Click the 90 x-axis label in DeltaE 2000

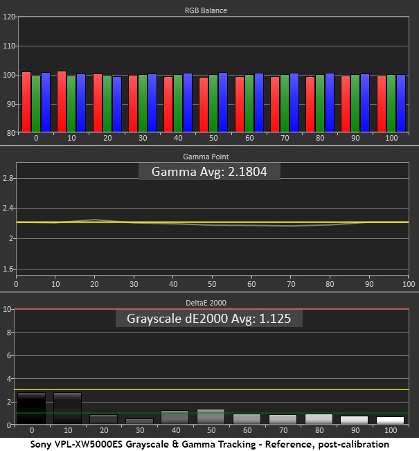click(x=355, y=430)
